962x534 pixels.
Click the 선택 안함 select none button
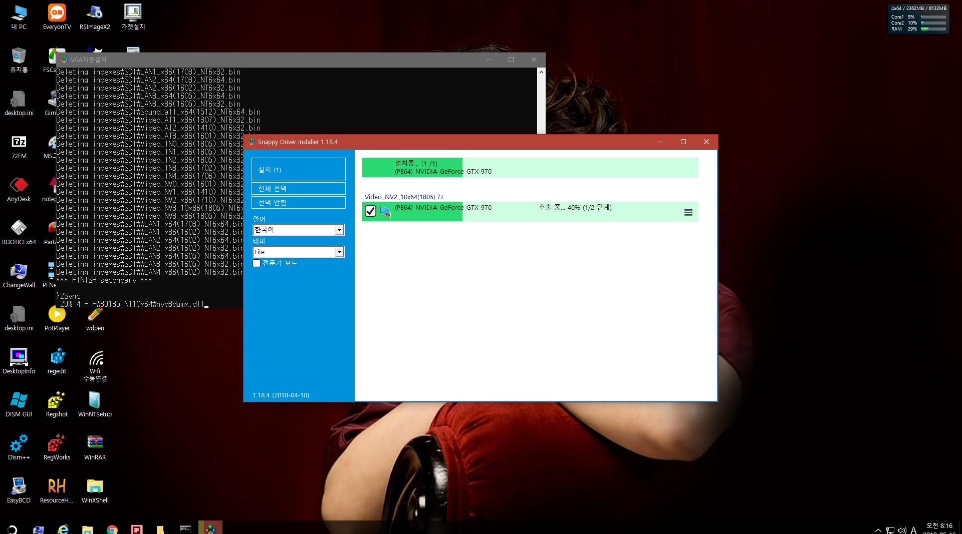pos(299,203)
